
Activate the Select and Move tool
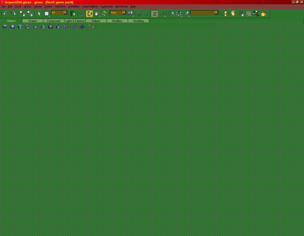pyautogui.click(x=82, y=14)
